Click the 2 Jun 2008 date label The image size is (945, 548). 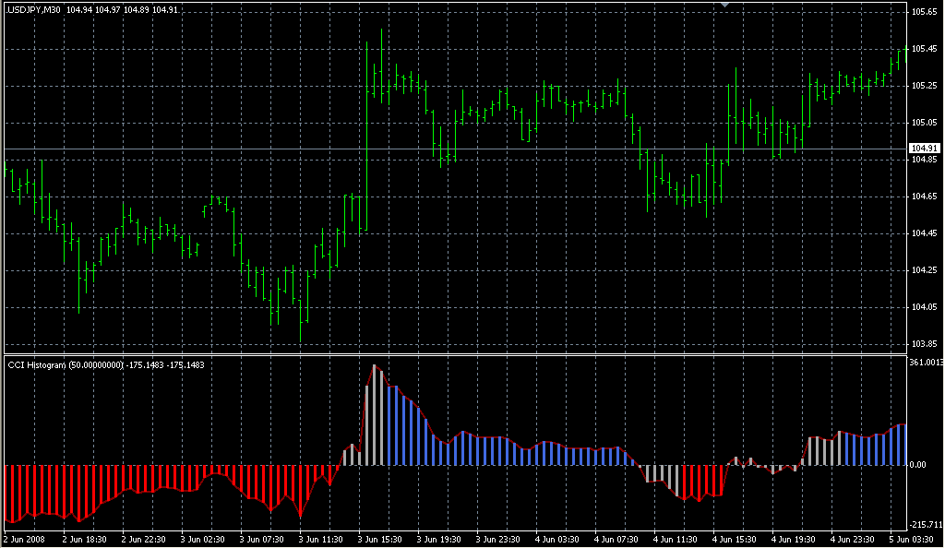coord(25,538)
